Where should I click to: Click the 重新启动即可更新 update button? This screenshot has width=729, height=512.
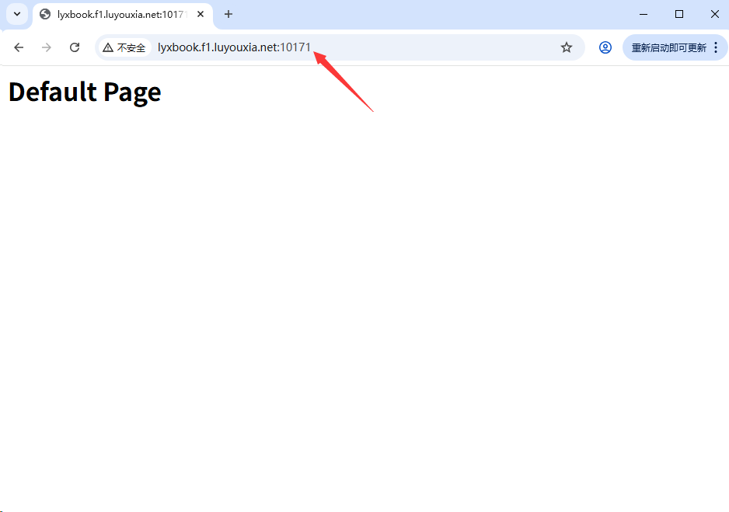coord(668,47)
